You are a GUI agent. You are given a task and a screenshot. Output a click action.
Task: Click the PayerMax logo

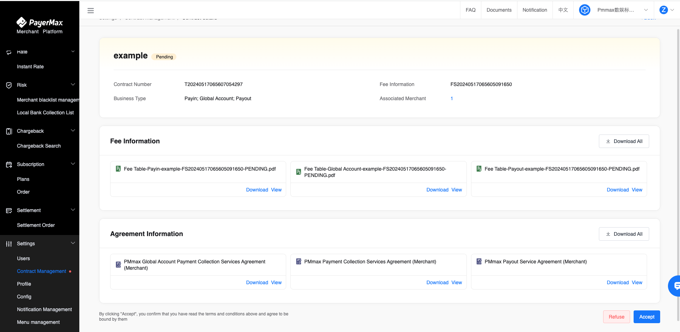[x=40, y=26]
